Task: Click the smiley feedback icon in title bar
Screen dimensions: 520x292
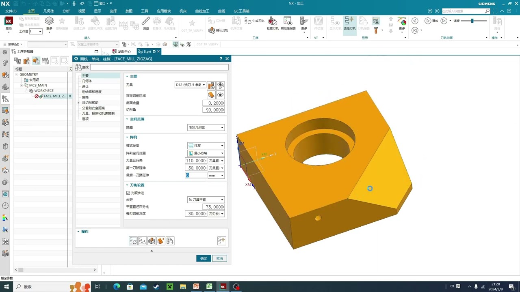Action: (x=430, y=11)
